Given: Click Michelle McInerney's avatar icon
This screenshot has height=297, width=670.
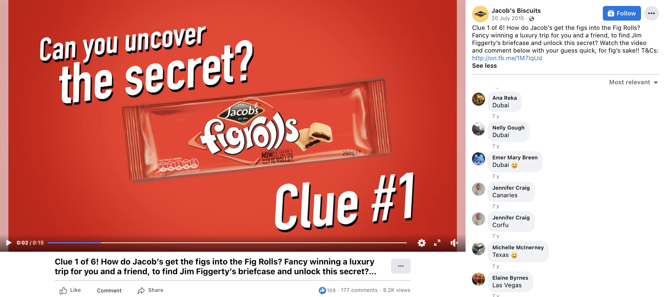Looking at the screenshot, I should tap(479, 249).
